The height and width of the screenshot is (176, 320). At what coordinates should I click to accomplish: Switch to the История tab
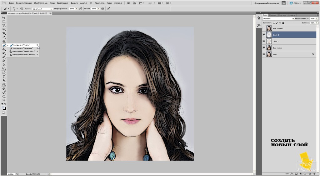click(x=292, y=15)
